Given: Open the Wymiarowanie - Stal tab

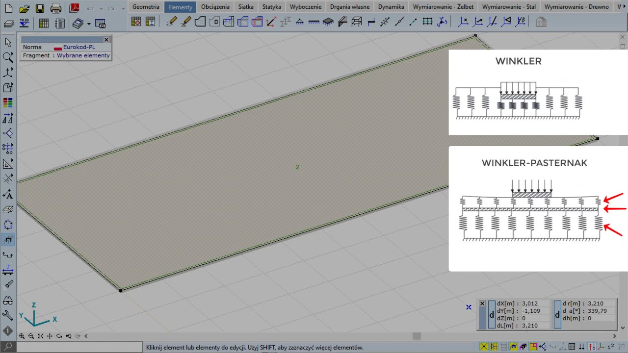Looking at the screenshot, I should [508, 7].
